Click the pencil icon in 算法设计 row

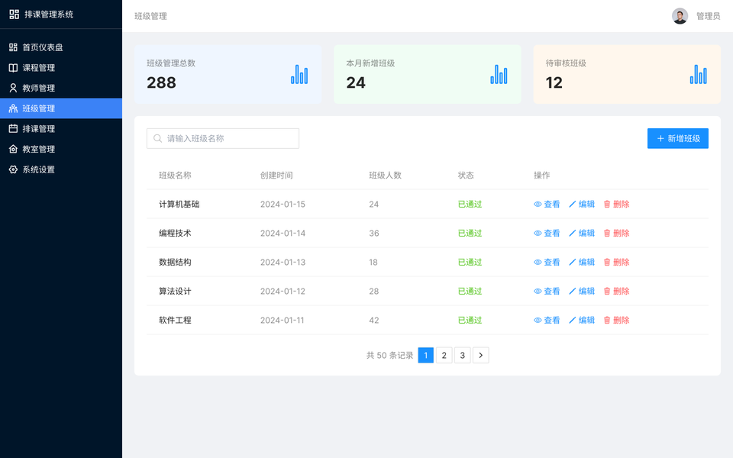572,291
